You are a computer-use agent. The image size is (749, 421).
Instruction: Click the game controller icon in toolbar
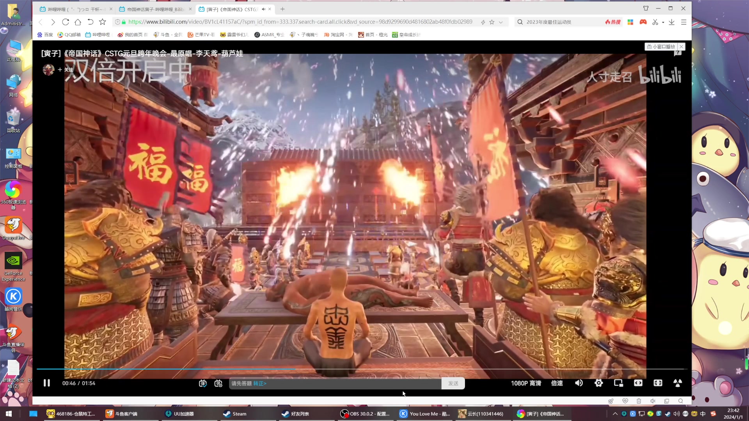(643, 22)
